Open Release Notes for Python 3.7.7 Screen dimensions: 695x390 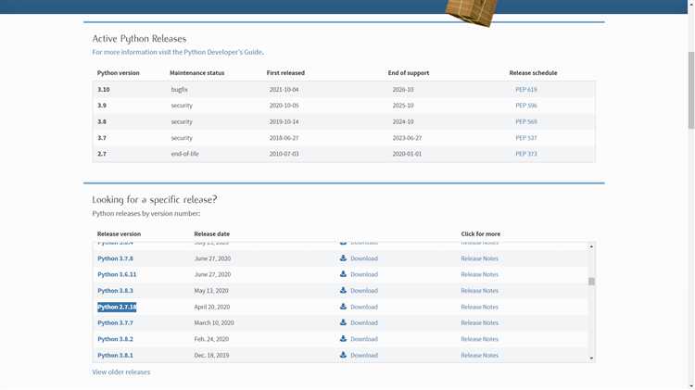pos(480,322)
